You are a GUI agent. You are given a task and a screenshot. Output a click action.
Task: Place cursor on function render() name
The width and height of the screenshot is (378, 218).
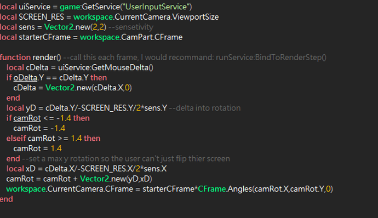click(x=47, y=58)
